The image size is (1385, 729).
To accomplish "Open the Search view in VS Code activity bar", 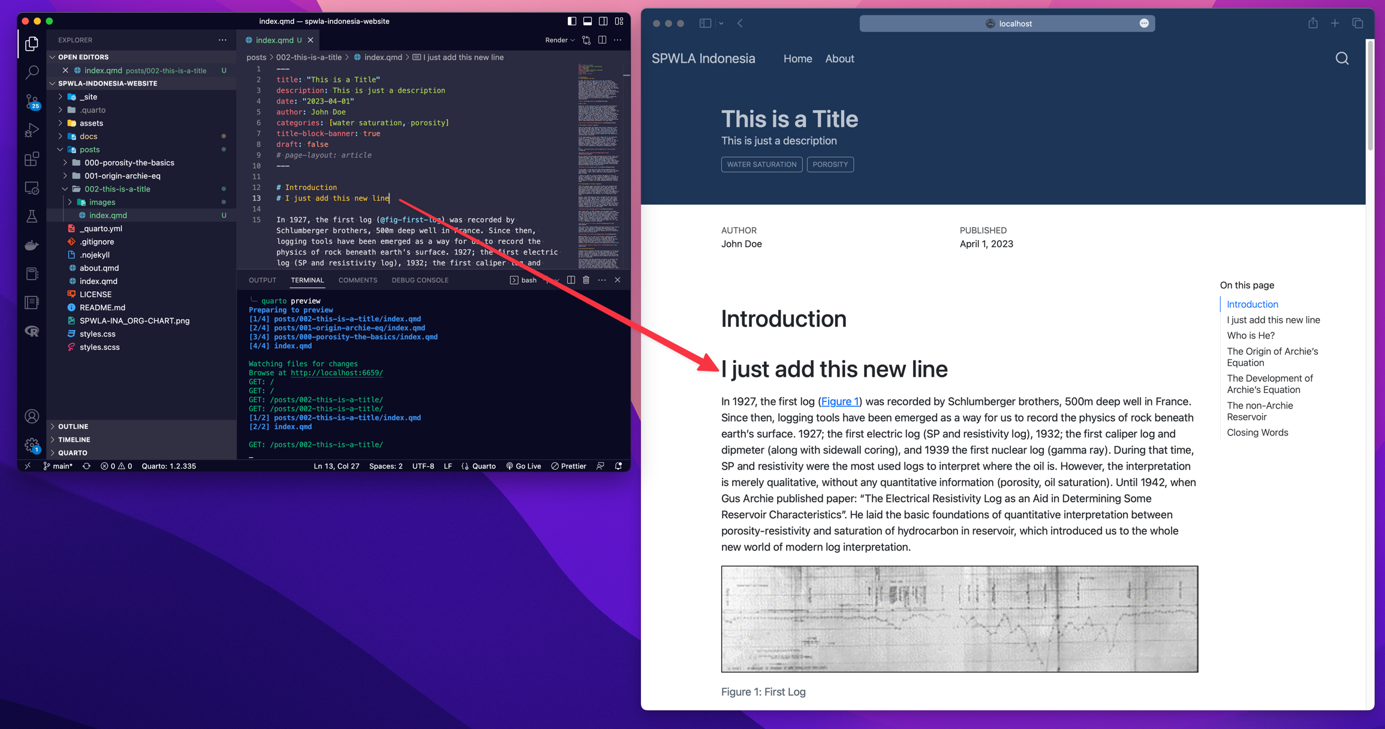I will coord(32,72).
